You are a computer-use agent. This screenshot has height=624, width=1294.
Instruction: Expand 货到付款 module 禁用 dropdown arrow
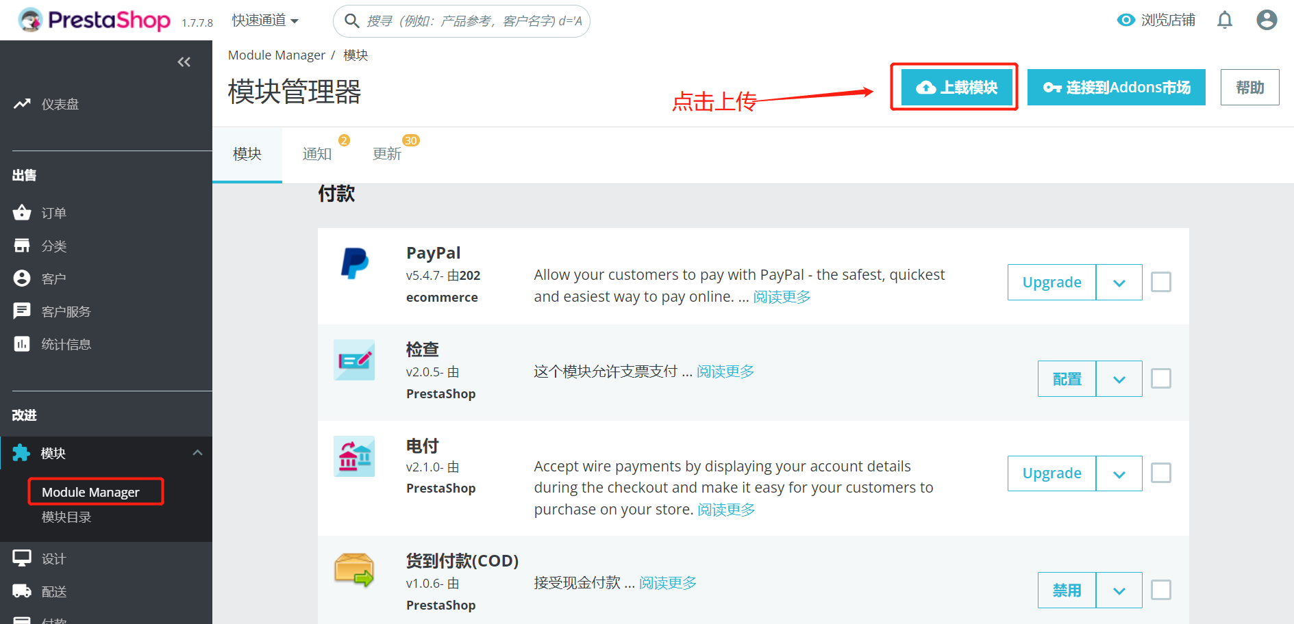1119,590
